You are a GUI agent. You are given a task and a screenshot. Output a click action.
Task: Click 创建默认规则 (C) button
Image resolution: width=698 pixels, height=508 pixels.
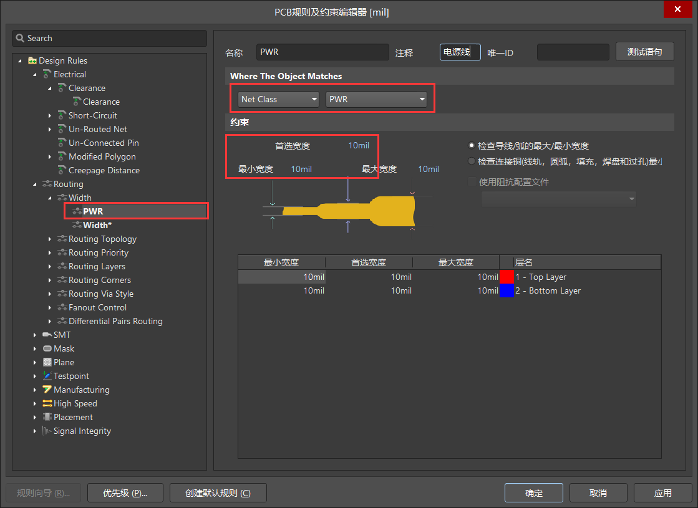pyautogui.click(x=218, y=493)
